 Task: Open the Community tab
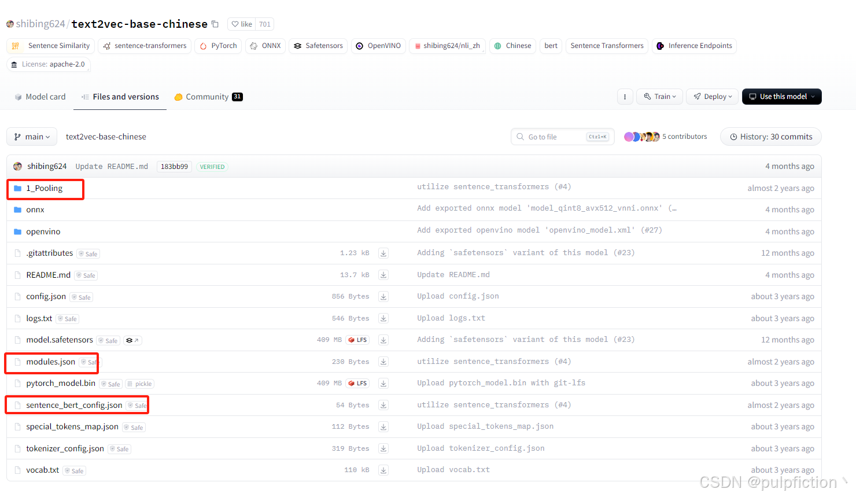[208, 97]
